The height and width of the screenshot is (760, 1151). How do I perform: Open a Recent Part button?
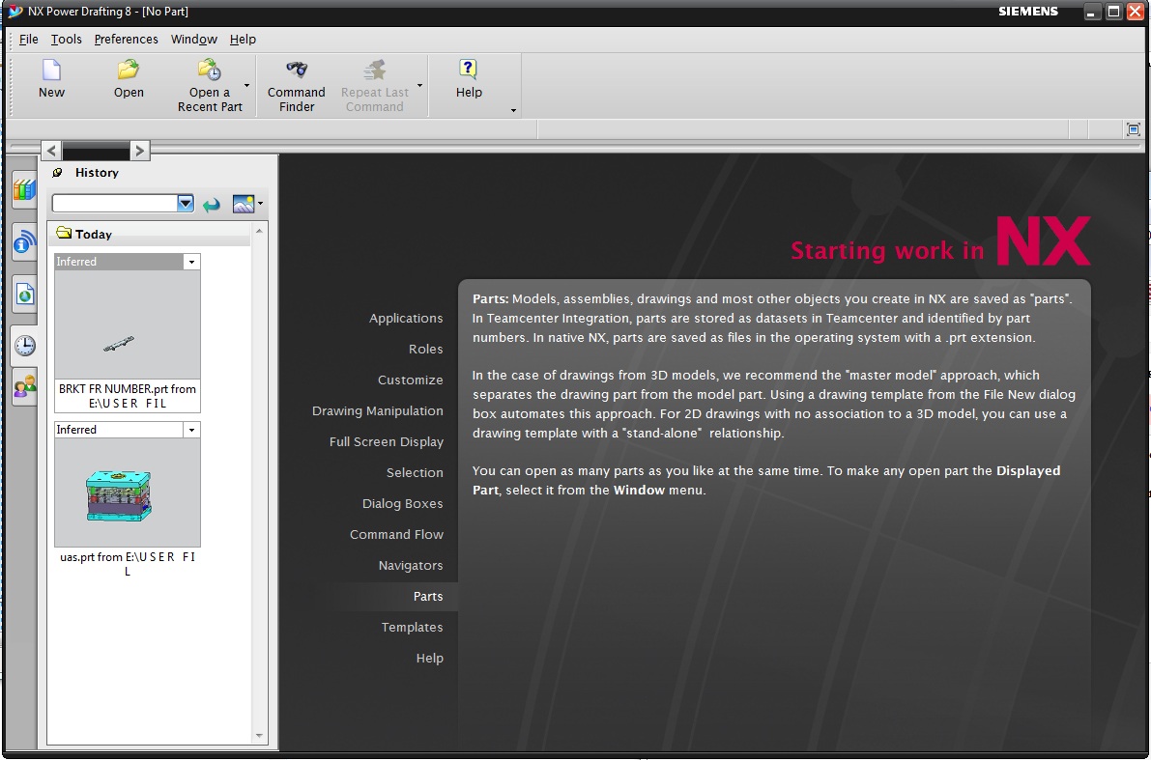pyautogui.click(x=209, y=86)
